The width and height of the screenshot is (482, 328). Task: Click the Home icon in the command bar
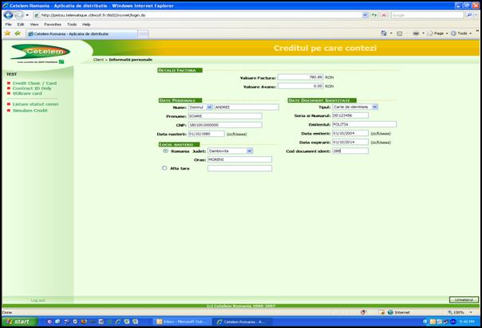[384, 33]
